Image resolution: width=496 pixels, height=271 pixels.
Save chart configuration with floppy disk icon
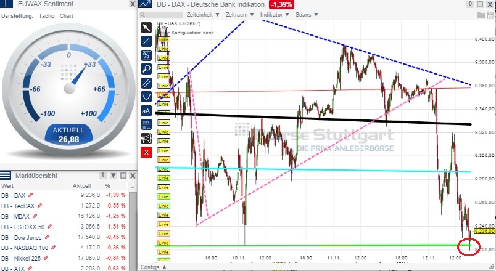pos(490,15)
